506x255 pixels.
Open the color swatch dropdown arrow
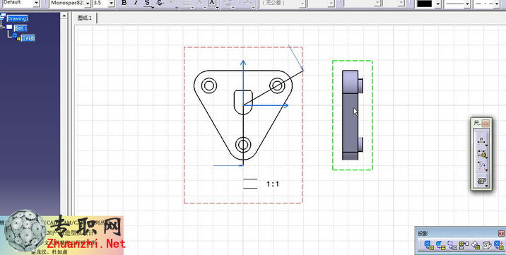point(437,4)
